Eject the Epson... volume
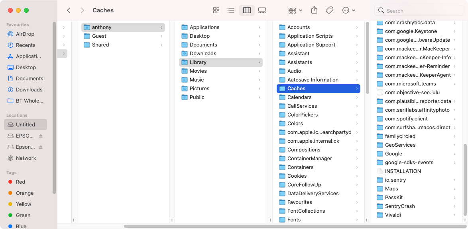Screen dimensions: 468x229 pyautogui.click(x=41, y=147)
